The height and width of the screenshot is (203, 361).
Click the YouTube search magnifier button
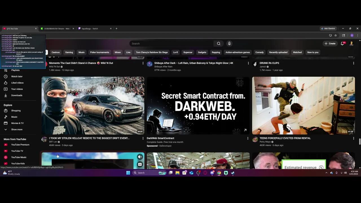click(219, 43)
